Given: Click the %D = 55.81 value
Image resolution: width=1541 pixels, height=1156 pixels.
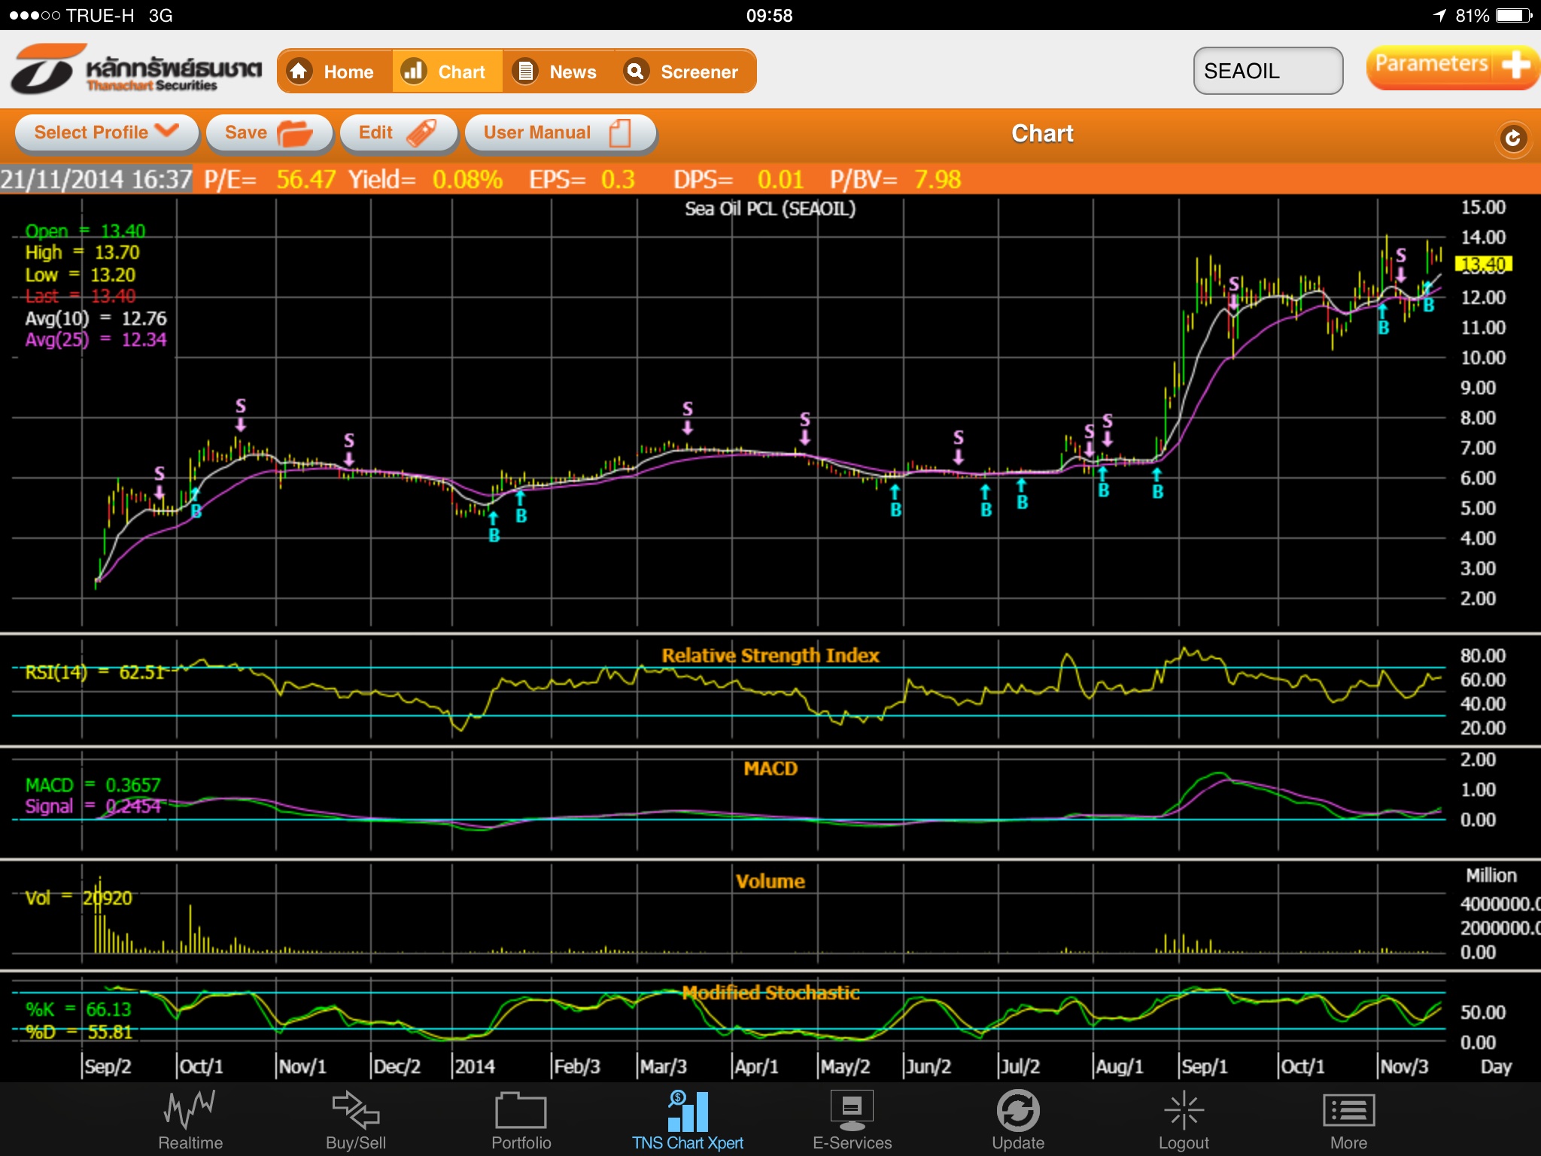Looking at the screenshot, I should coord(78,1032).
